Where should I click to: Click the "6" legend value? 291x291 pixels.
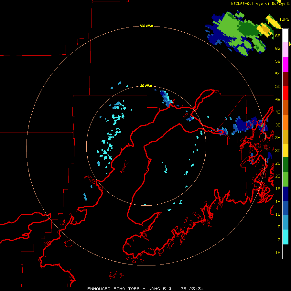(x=279, y=227)
